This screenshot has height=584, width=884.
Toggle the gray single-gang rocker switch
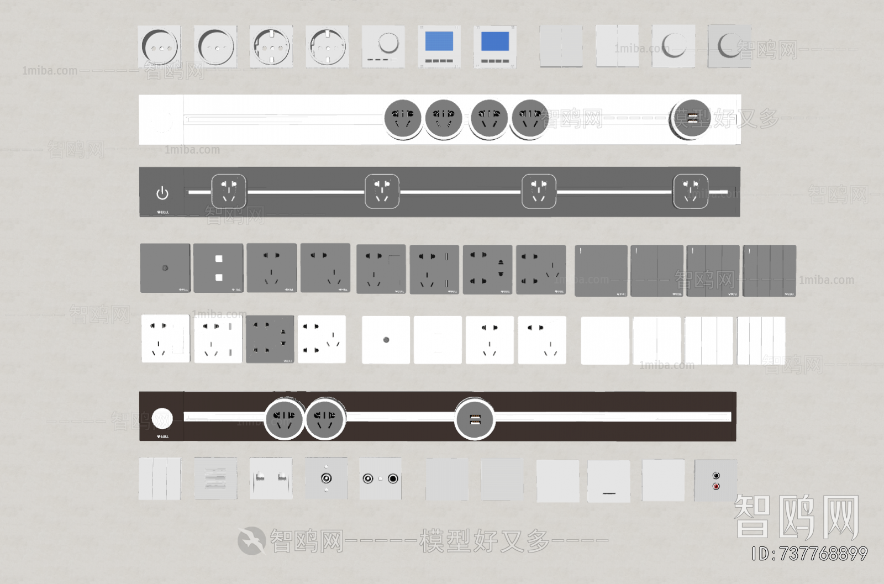click(x=601, y=271)
